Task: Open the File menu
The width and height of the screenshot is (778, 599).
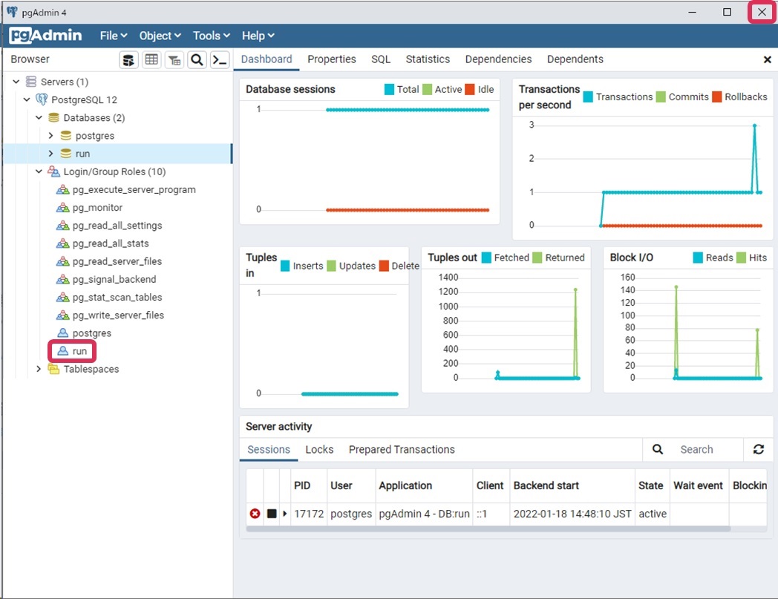Action: [114, 36]
